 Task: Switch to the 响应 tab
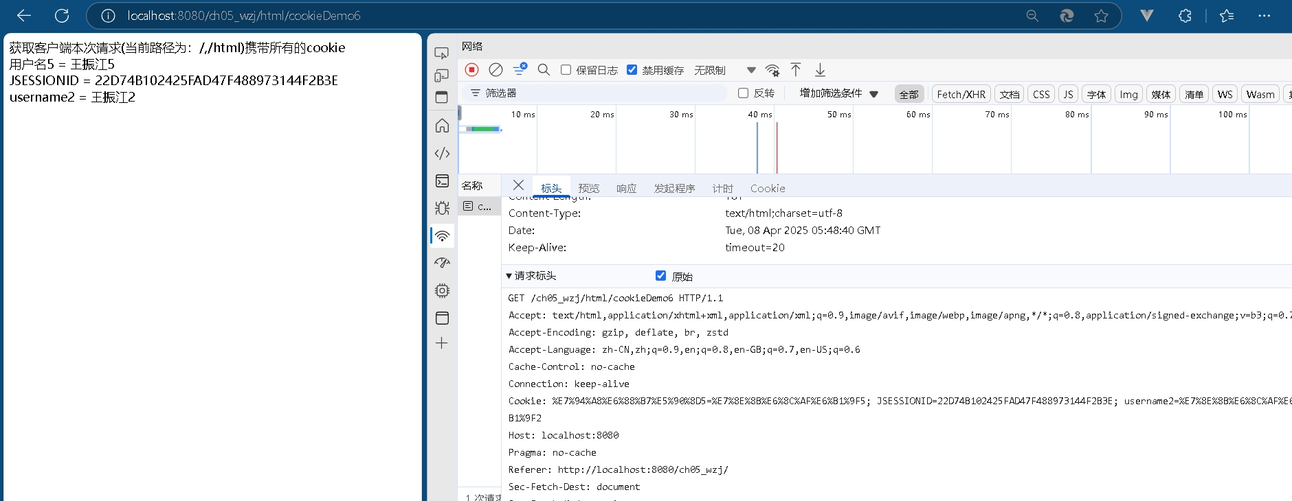626,188
